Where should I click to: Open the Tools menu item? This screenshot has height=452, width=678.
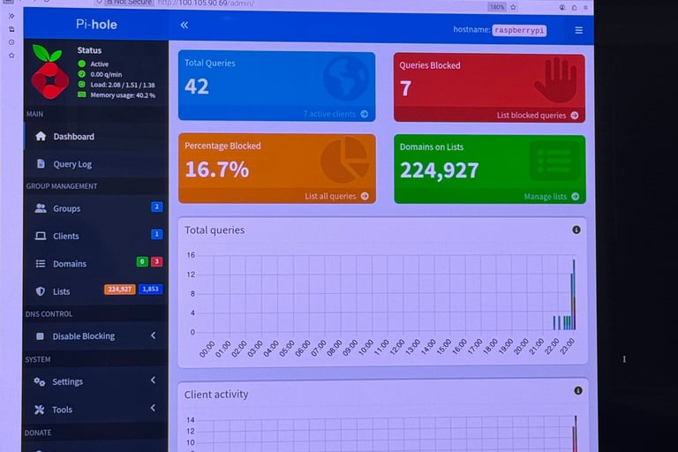tap(95, 409)
